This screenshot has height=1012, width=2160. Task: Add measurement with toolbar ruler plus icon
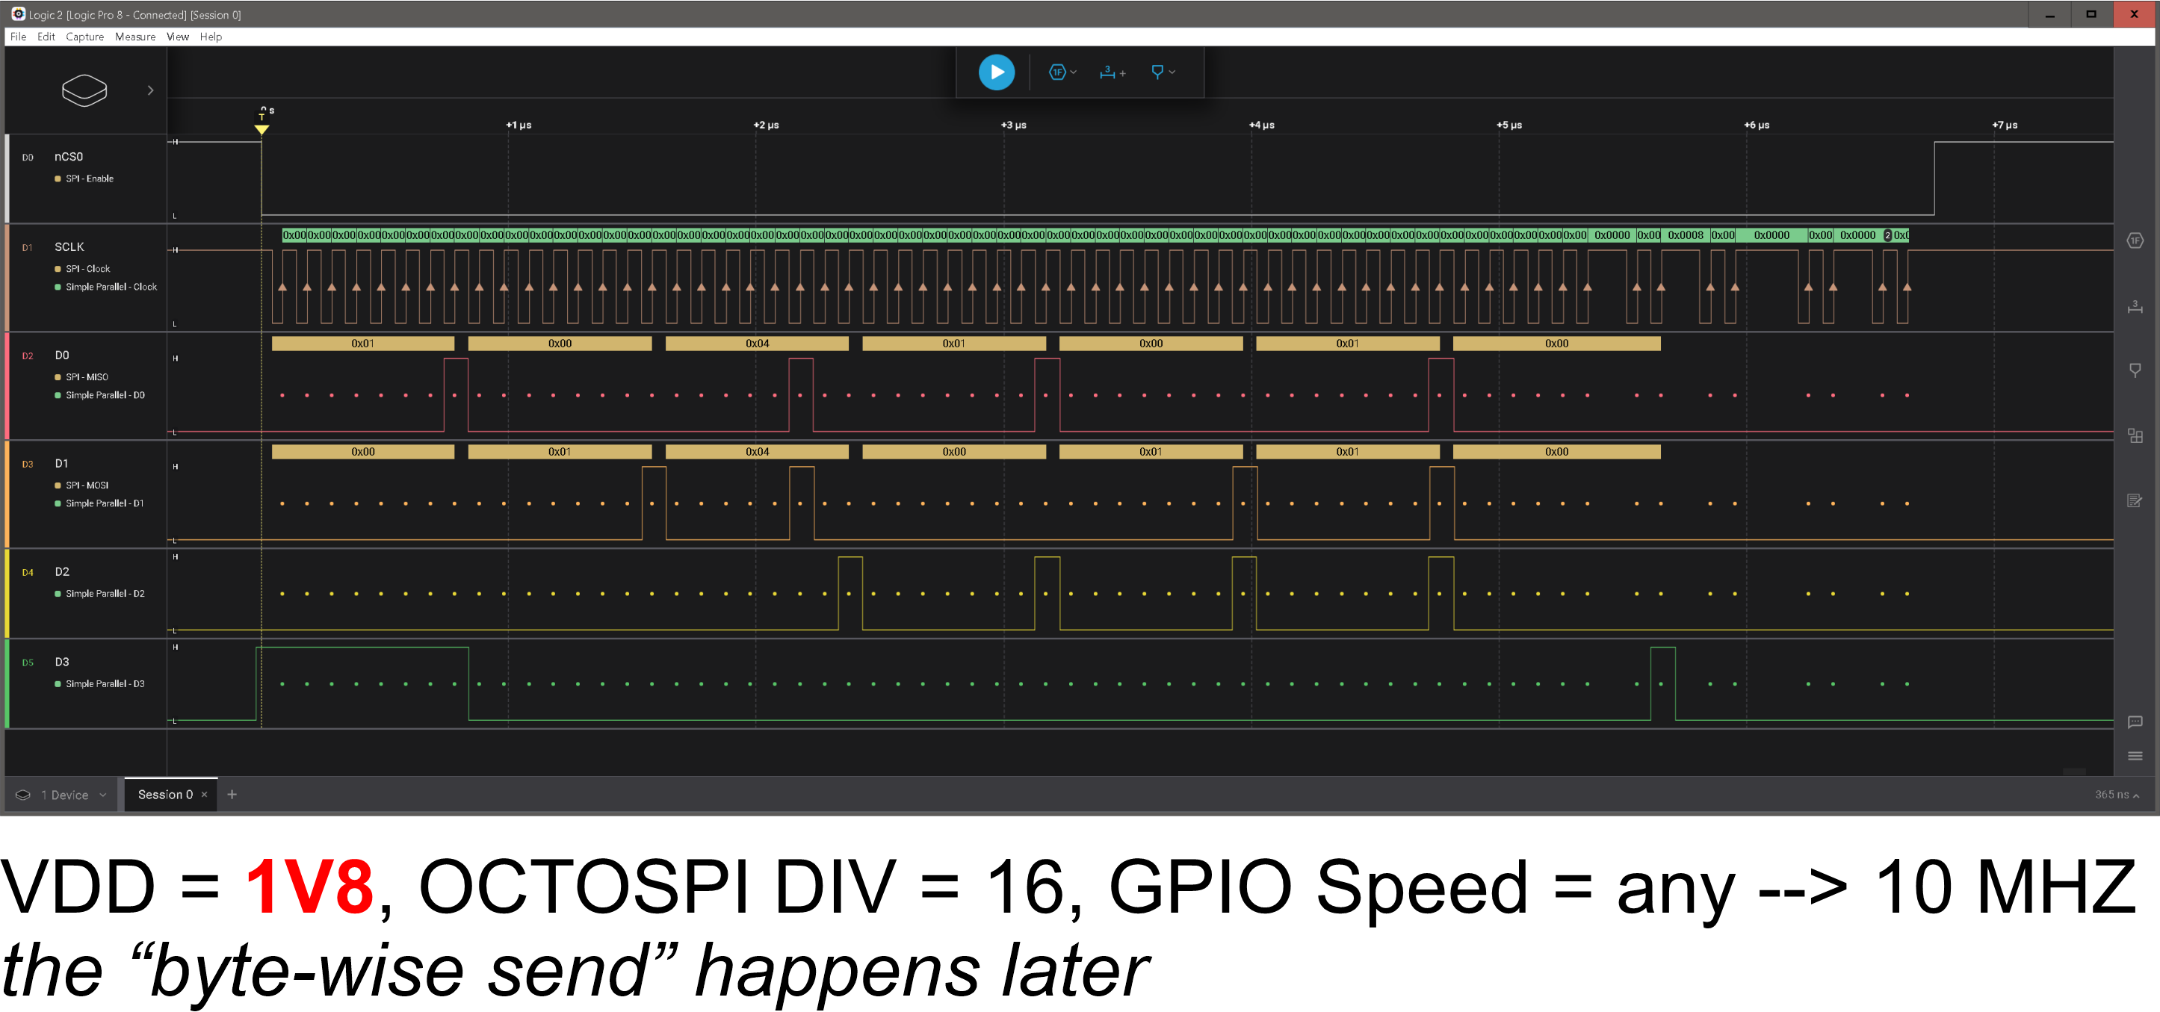pos(1112,73)
